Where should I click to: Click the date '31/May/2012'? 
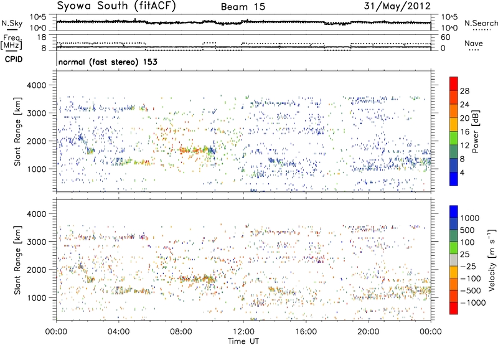(x=397, y=6)
